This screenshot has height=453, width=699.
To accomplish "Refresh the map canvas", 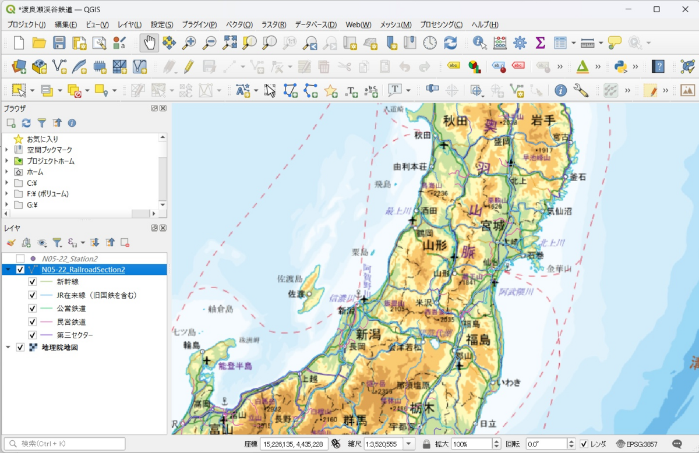I will tap(450, 43).
